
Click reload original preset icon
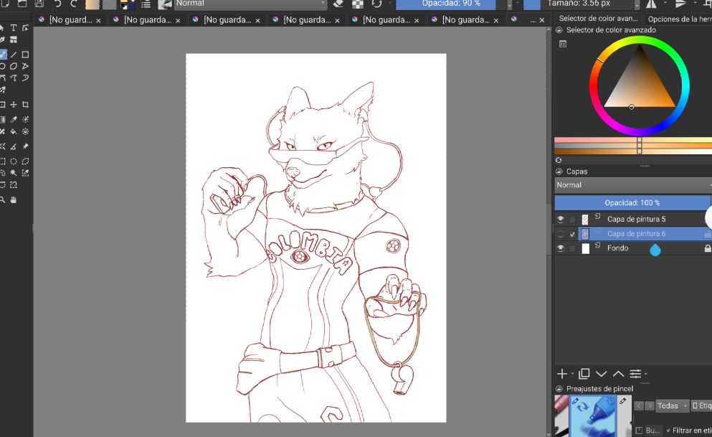[x=377, y=4]
